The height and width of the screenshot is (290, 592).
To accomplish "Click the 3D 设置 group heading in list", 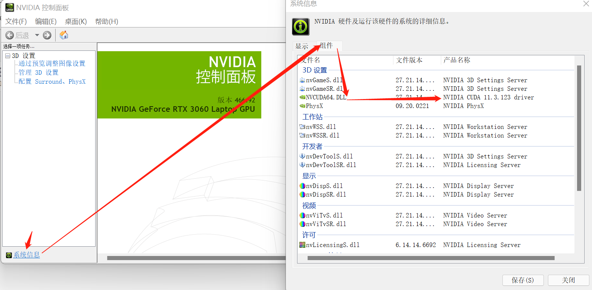I will coord(315,70).
